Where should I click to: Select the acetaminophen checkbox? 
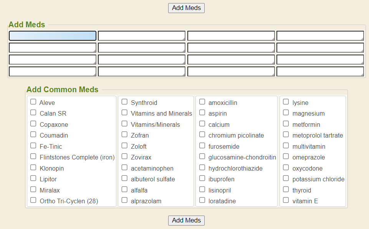(124, 168)
